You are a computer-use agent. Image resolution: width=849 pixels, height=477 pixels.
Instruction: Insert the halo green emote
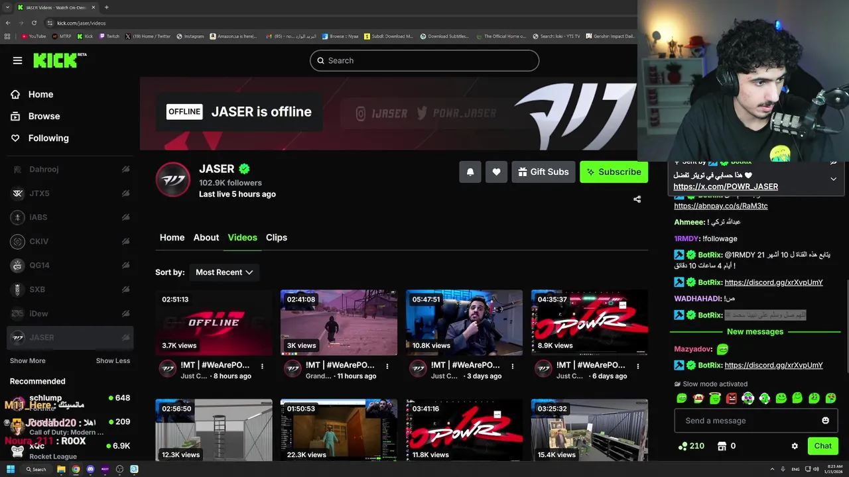point(714,398)
